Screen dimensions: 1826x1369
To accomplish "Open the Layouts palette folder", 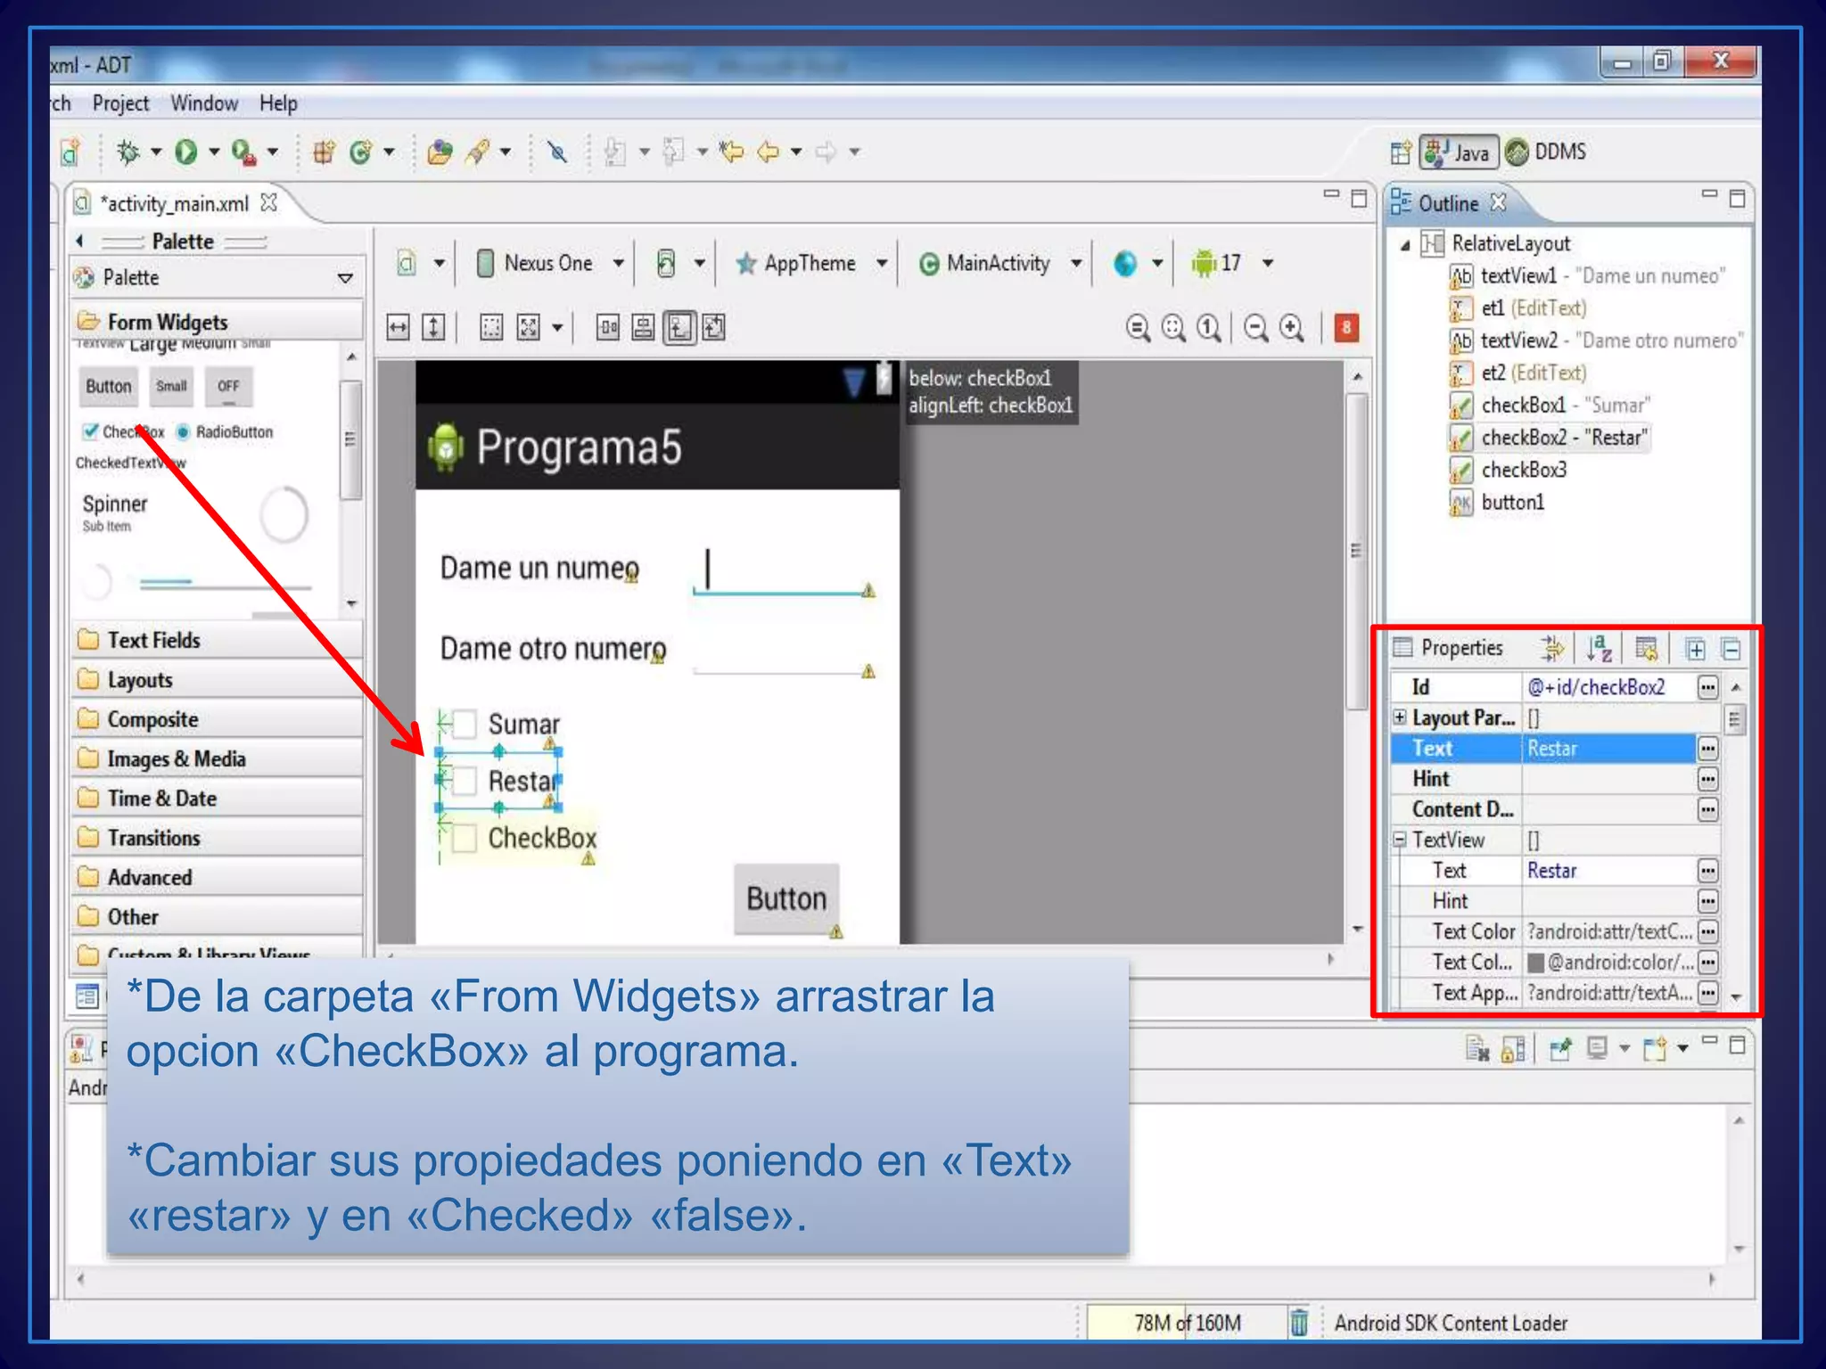I will coord(218,680).
